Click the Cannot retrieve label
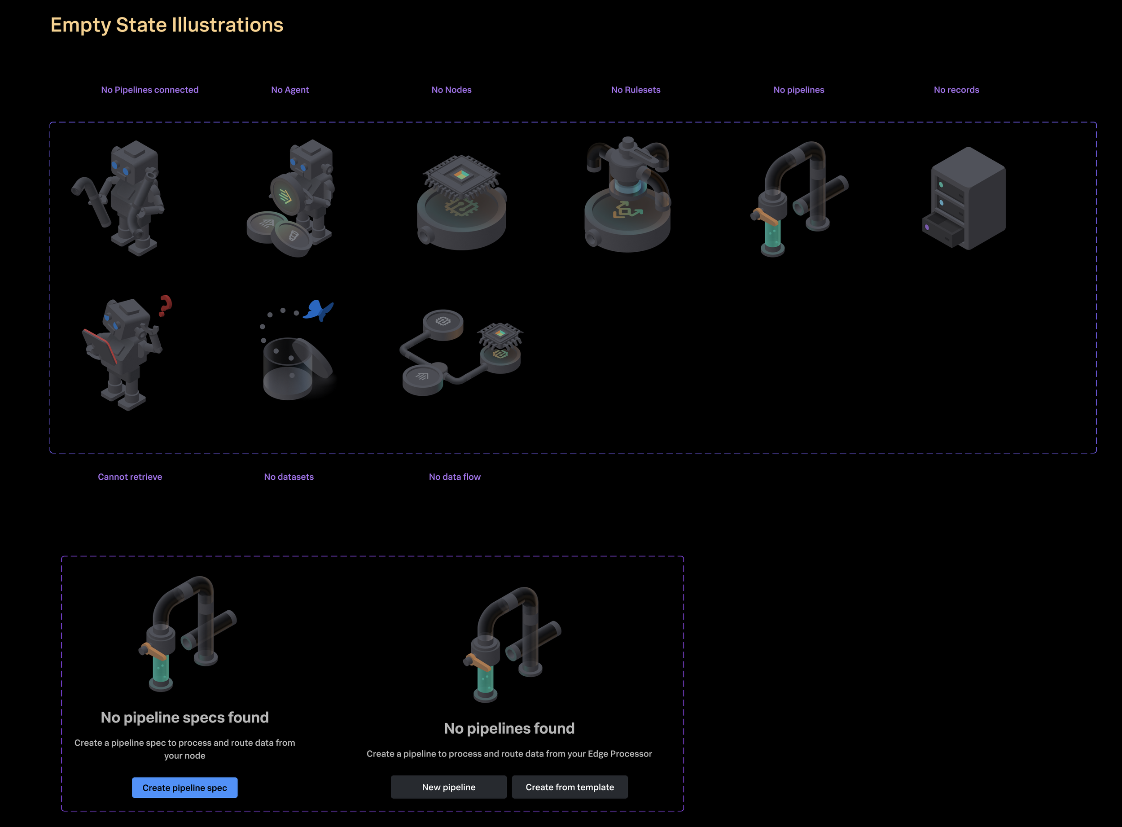 click(x=130, y=477)
